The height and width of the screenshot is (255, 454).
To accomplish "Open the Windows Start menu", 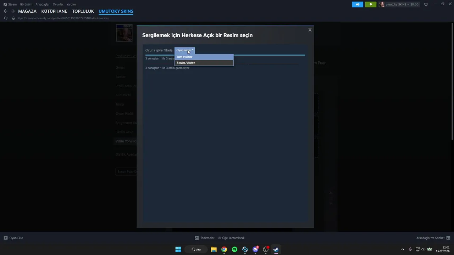I will coord(178,249).
